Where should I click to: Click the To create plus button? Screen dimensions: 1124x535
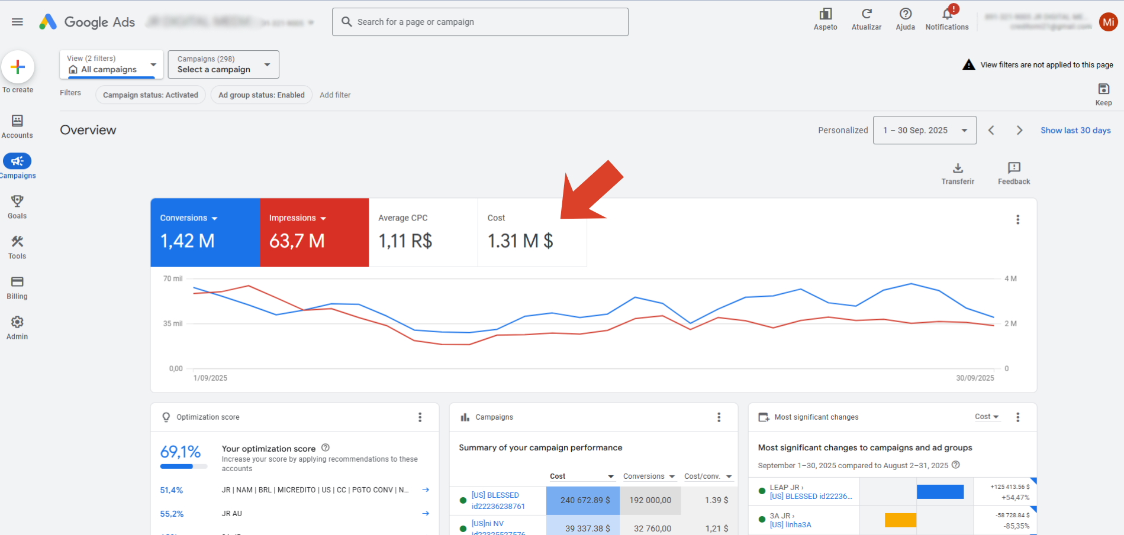click(18, 67)
